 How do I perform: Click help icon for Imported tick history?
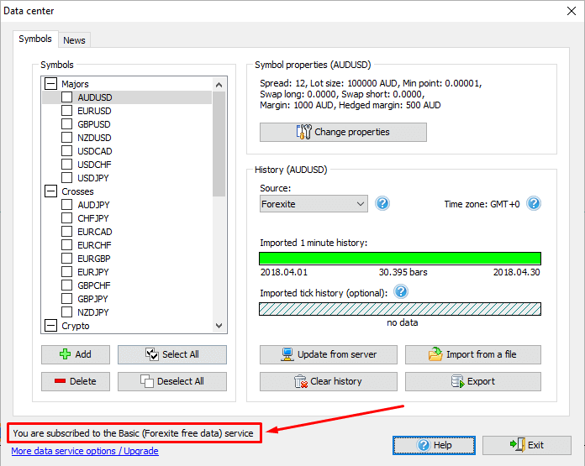pos(401,292)
